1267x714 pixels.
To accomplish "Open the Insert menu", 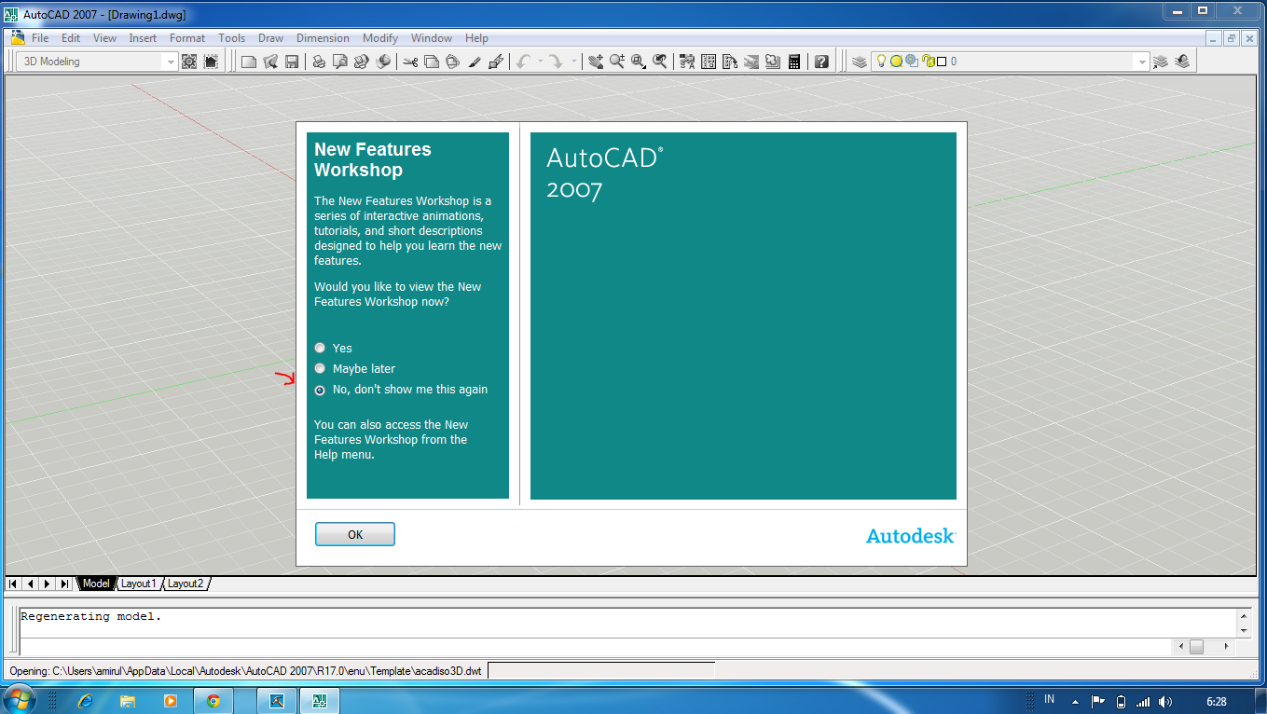I will click(x=143, y=38).
